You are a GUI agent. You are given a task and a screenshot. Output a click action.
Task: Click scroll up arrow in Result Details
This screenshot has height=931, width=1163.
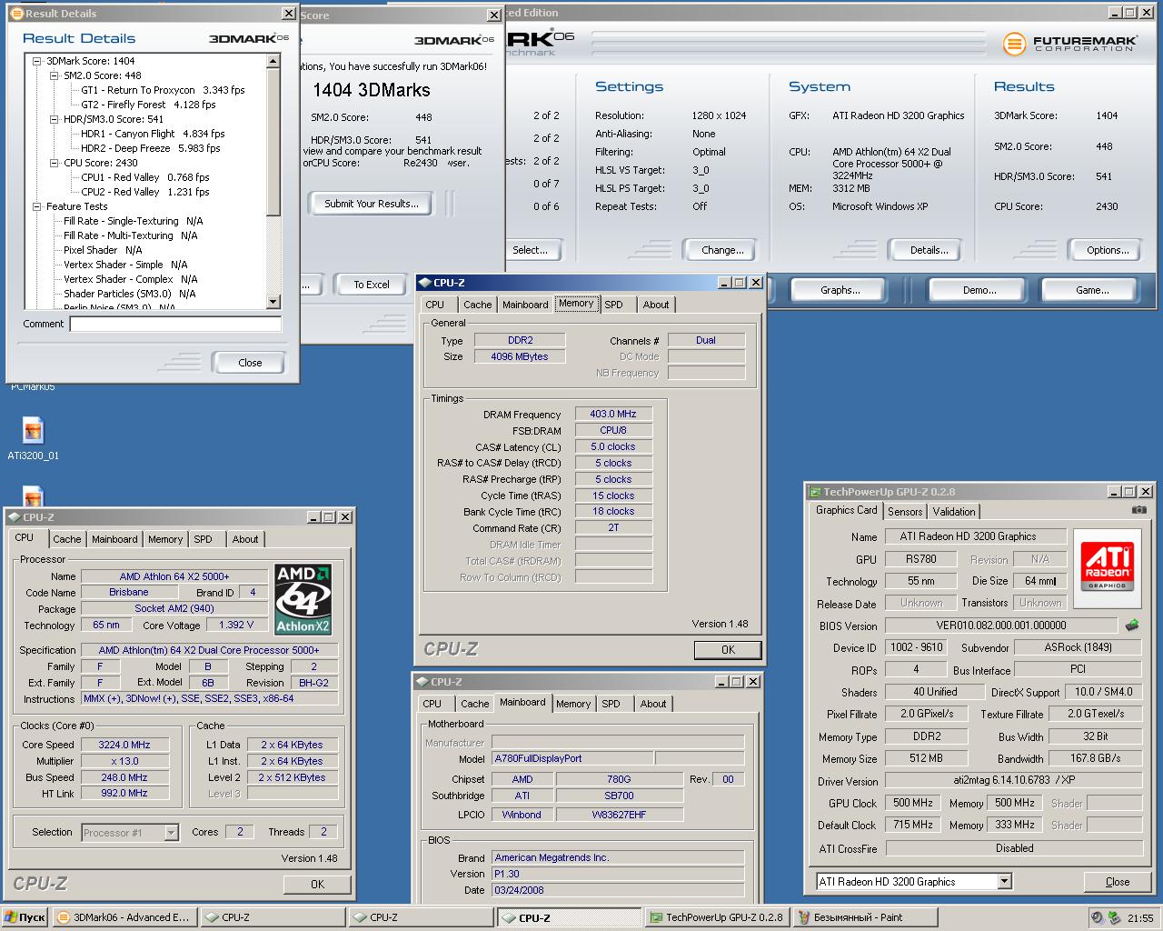(x=273, y=61)
